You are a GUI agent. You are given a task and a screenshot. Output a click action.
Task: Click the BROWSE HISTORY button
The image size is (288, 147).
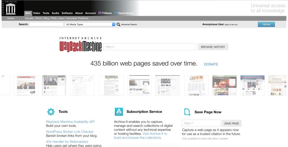pyautogui.click(x=213, y=47)
